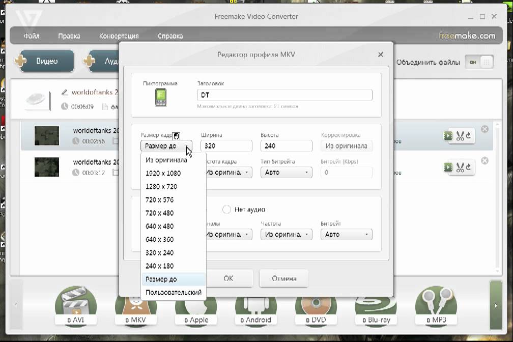The width and height of the screenshot is (513, 342).
Task: Convert to Android format icon
Action: pyautogui.click(x=256, y=310)
